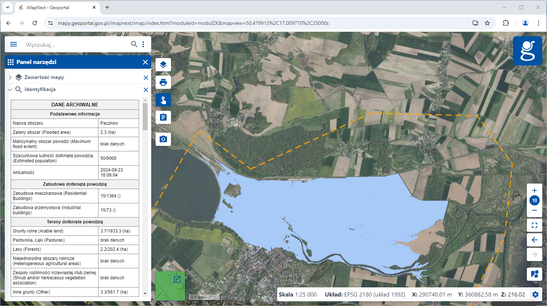Open the map layers button
Viewport: 547px width, 306px height.
tap(163, 65)
